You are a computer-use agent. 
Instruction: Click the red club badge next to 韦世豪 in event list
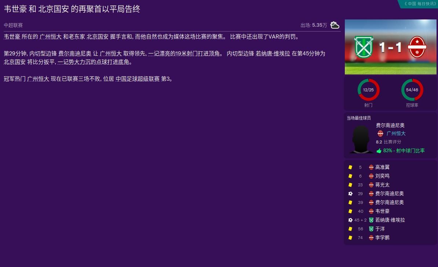tap(371, 211)
